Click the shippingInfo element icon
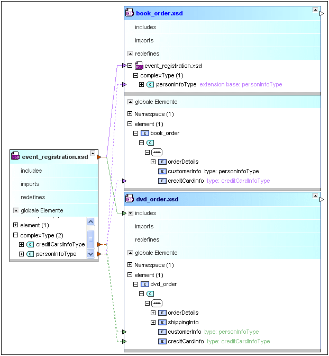The image size is (329, 356). tap(162, 323)
